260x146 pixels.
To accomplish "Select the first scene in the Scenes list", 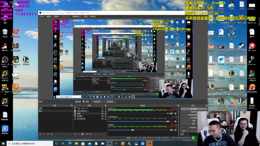I will (56, 108).
